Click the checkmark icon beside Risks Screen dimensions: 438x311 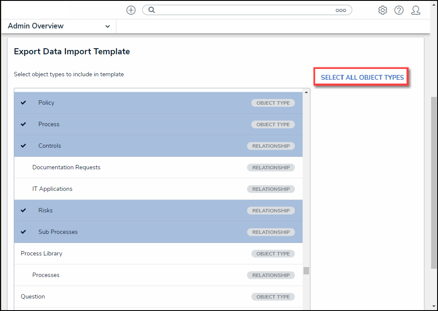pyautogui.click(x=23, y=210)
